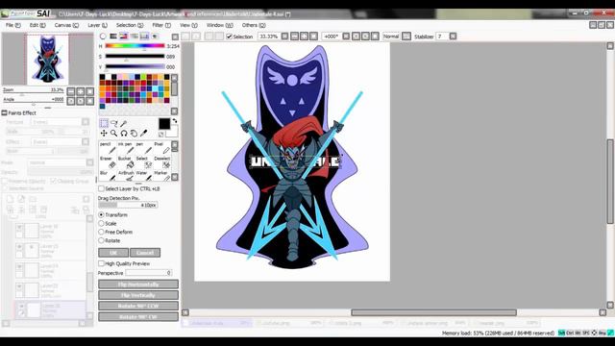Open the Stabilizer value dropdown
The width and height of the screenshot is (615, 346).
453,37
